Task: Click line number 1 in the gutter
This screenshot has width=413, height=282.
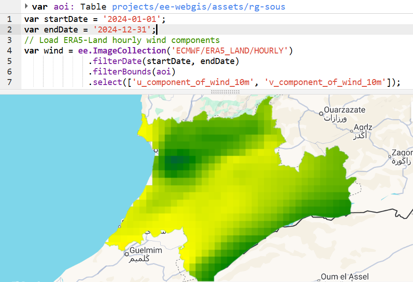Action: point(10,19)
